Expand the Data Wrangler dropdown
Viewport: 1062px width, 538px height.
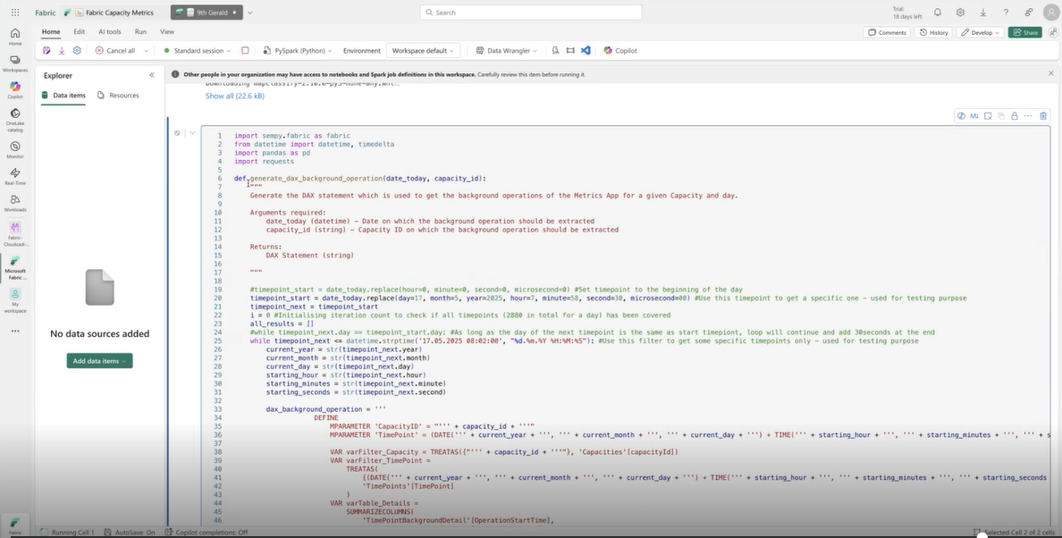pos(505,51)
